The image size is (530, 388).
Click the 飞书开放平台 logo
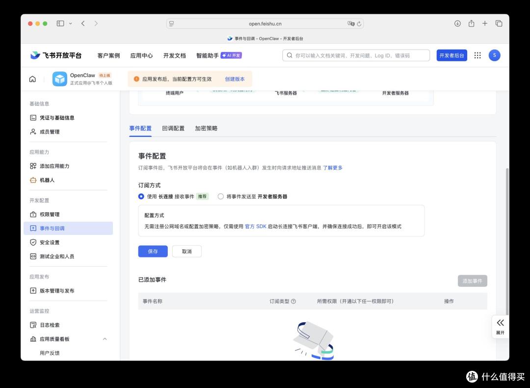(x=56, y=55)
